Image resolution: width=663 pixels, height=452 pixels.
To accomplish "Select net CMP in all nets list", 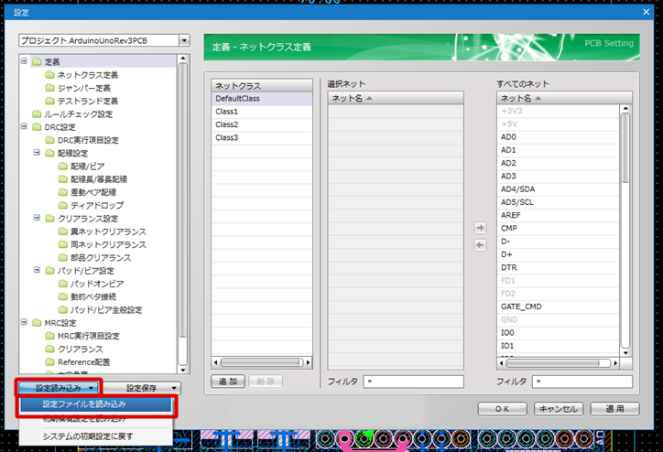I will point(558,228).
